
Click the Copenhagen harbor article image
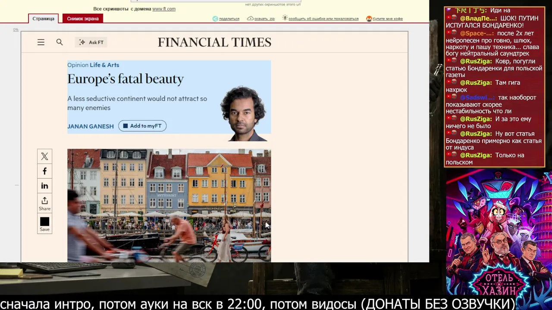[169, 205]
